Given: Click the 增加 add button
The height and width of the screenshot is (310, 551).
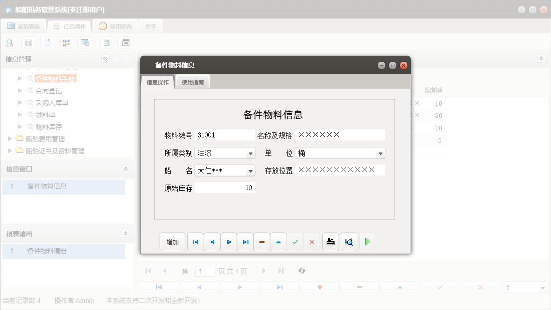Looking at the screenshot, I should [172, 241].
